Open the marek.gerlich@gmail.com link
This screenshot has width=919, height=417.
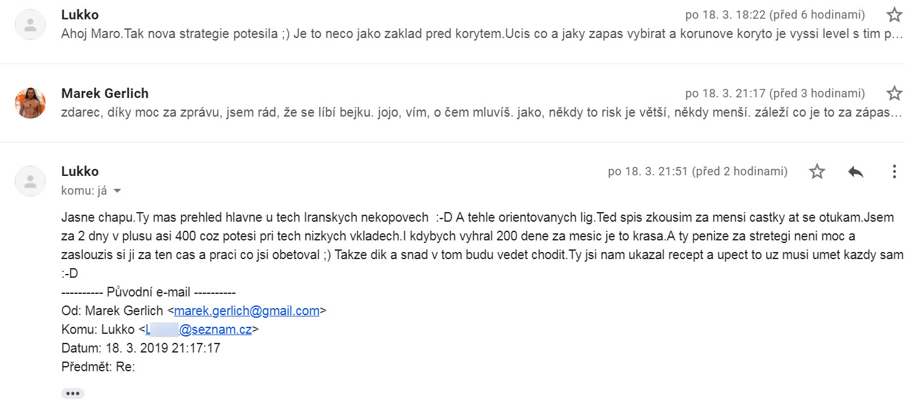(x=247, y=311)
